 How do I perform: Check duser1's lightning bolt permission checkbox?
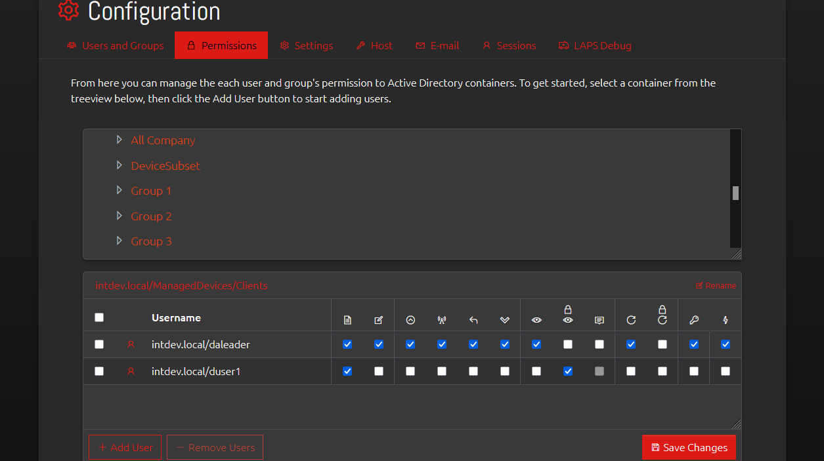click(726, 371)
